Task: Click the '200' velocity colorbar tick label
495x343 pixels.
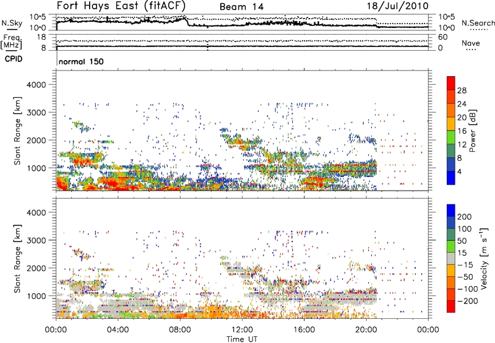Action: pos(465,217)
